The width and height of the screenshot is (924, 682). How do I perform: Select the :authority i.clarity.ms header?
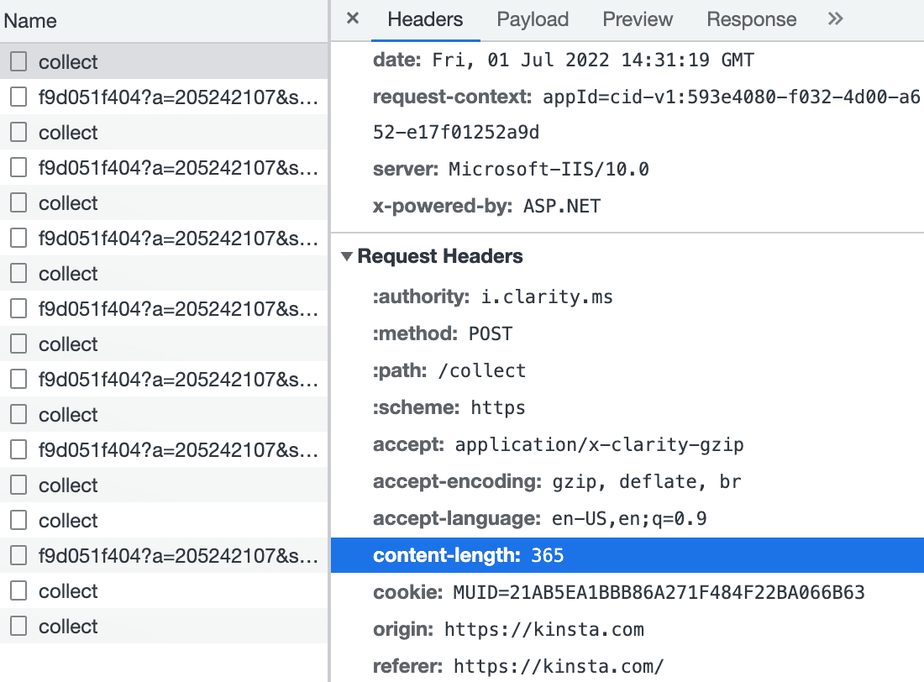click(493, 297)
